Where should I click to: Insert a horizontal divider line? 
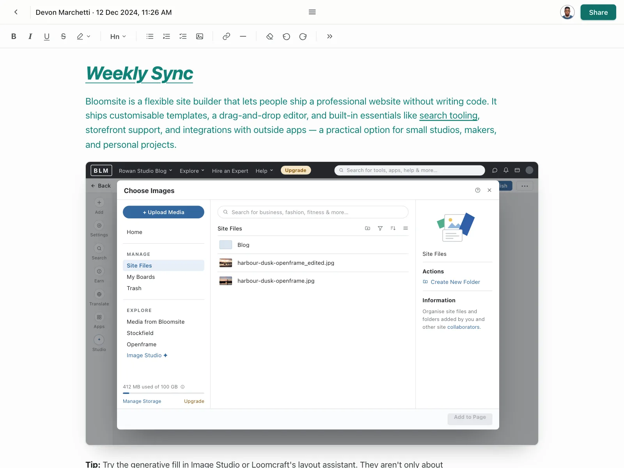pyautogui.click(x=243, y=36)
